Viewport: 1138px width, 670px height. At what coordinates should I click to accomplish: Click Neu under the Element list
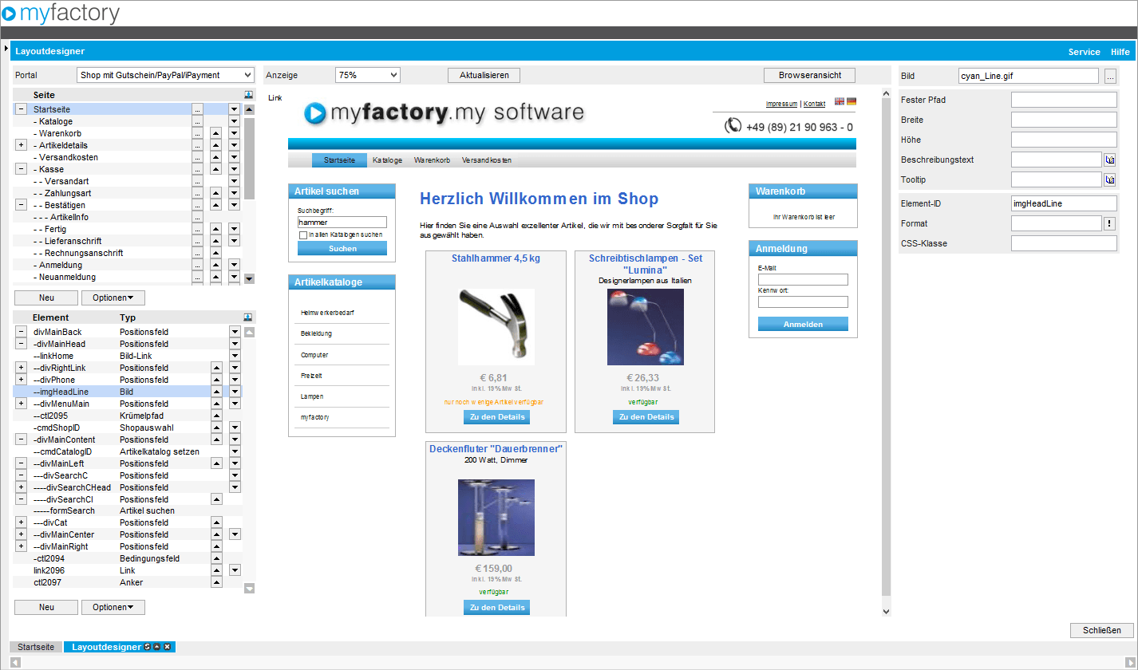click(x=46, y=607)
